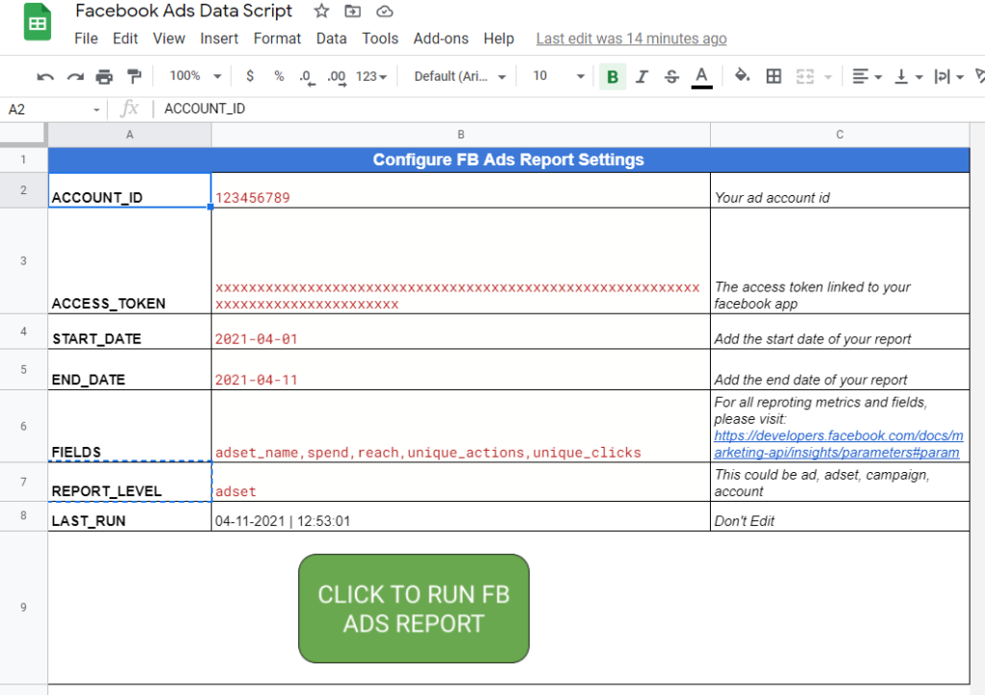The height and width of the screenshot is (695, 985).
Task: Open the fill color bucket
Action: 743,76
